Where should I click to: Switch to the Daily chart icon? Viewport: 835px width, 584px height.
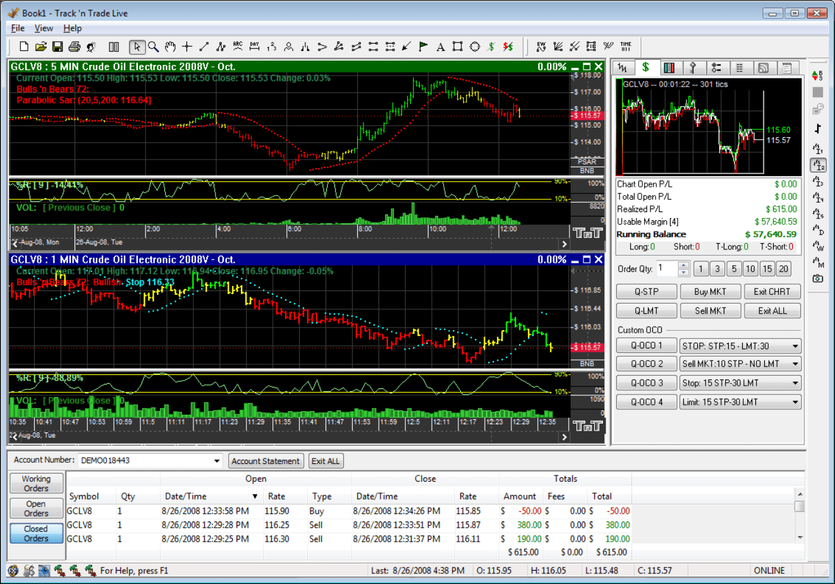click(818, 230)
